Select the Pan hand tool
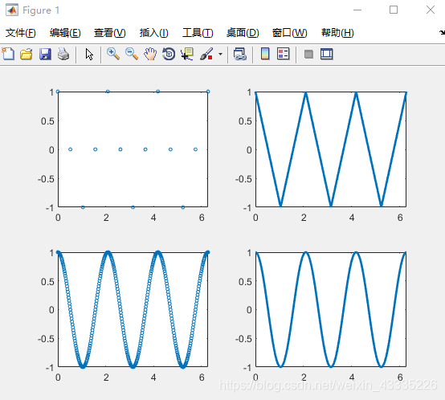The width and height of the screenshot is (445, 400). tap(150, 54)
